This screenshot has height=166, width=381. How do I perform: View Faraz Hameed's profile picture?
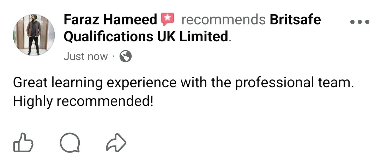coord(34,35)
